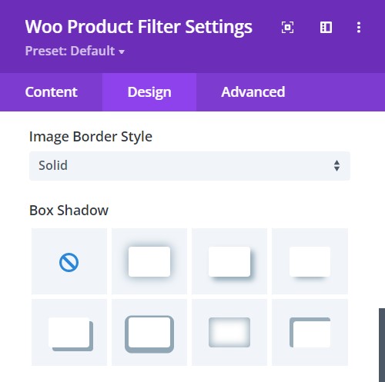Select the soft all-around glow shadow preset
The image size is (385, 382).
pyautogui.click(x=149, y=261)
